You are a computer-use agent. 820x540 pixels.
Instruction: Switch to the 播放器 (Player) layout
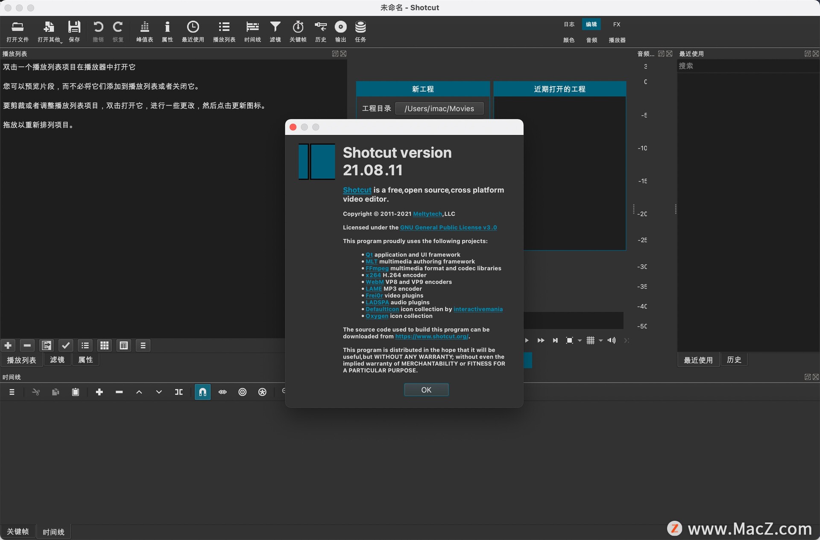[x=617, y=40]
